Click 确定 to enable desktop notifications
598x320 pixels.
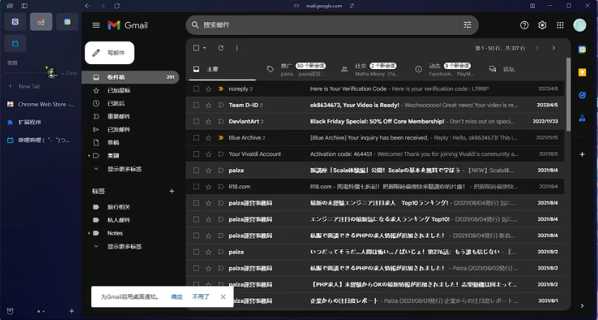coord(177,296)
